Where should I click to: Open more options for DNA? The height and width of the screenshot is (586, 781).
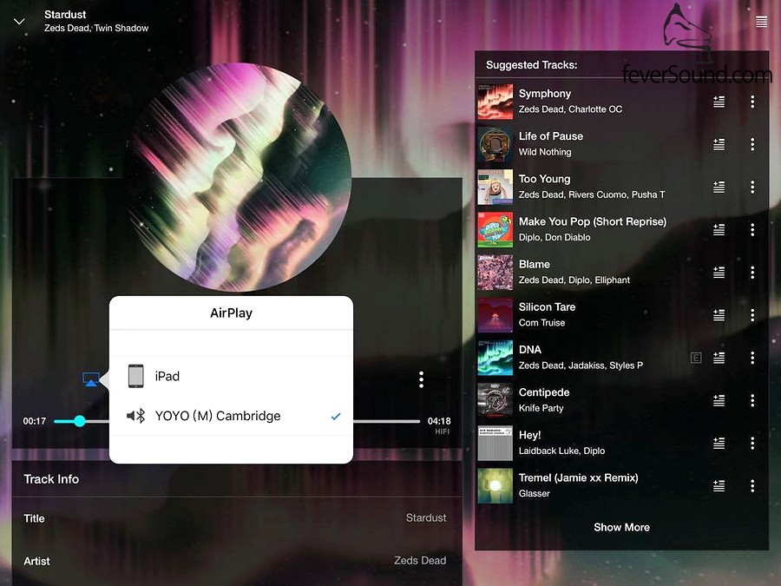click(x=752, y=358)
